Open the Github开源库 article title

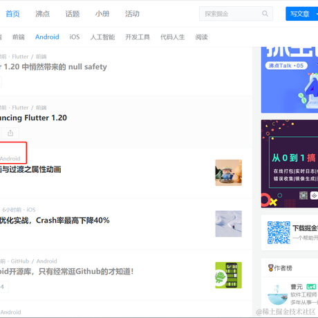point(67,272)
